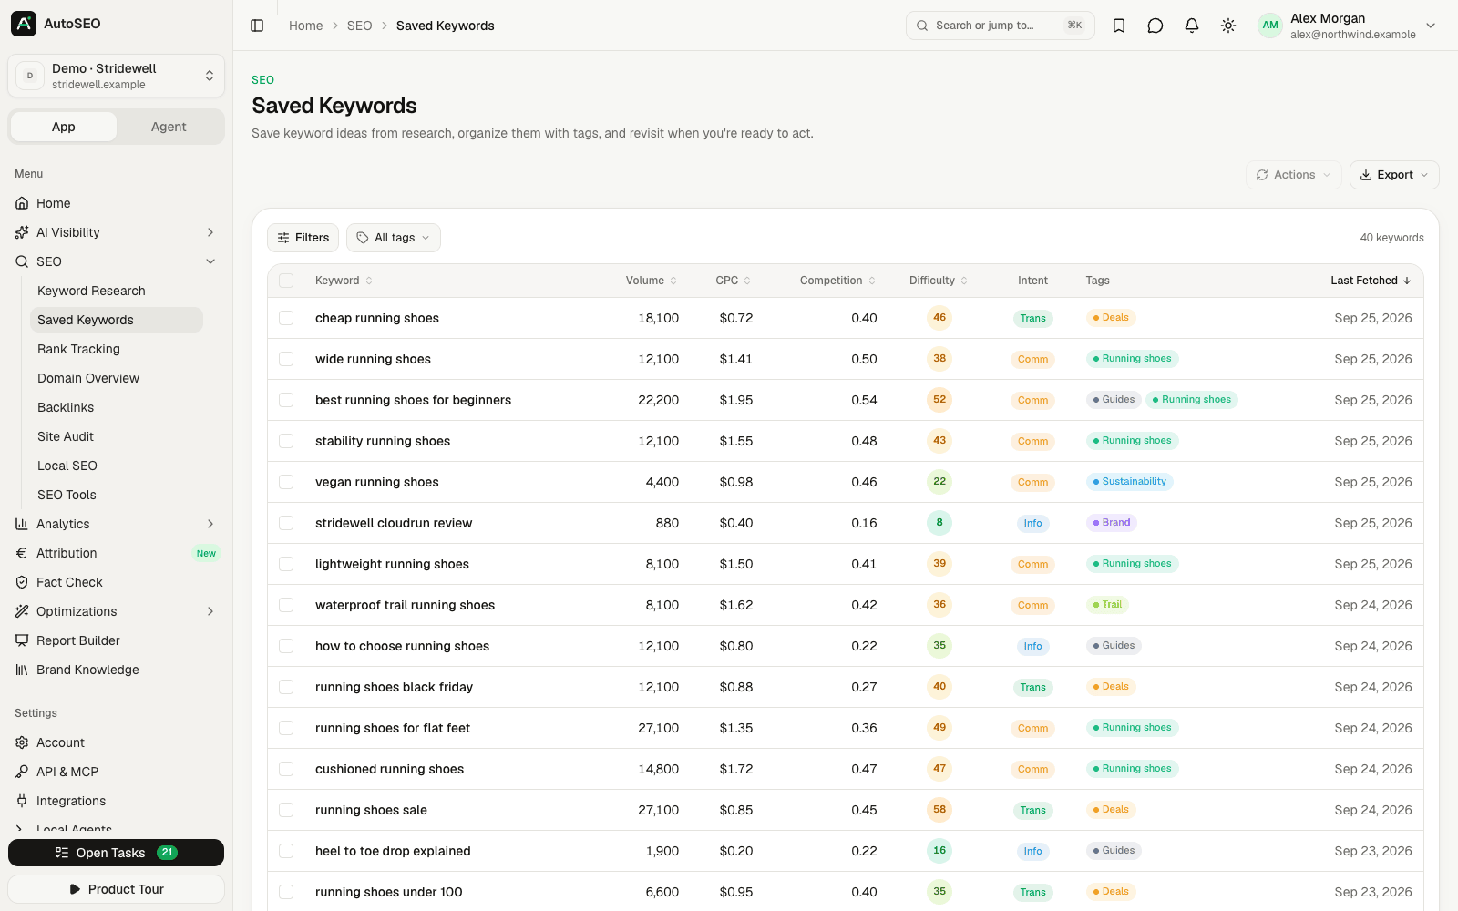
Task: Focus the Search or jump to field
Action: coord(1000,26)
